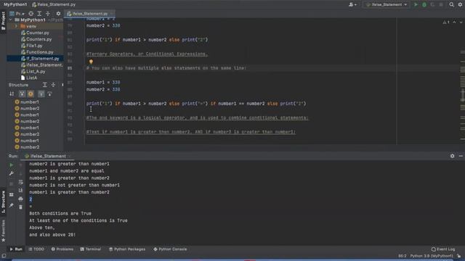The height and width of the screenshot is (261, 465).
Task: Open the Problems tool window
Action: tap(62, 249)
